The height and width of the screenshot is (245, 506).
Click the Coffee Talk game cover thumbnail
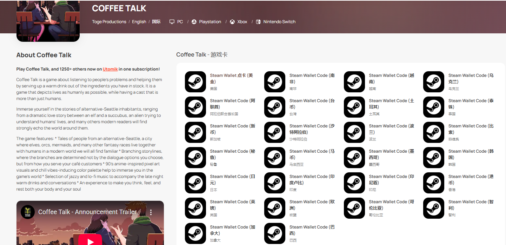[x=48, y=21]
